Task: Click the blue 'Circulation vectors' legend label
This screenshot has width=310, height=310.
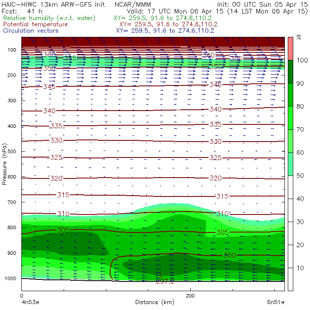Action: (31, 31)
